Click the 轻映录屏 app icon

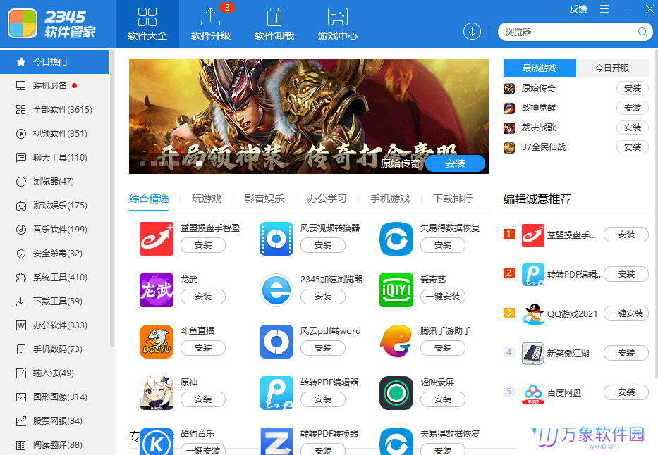click(x=396, y=393)
